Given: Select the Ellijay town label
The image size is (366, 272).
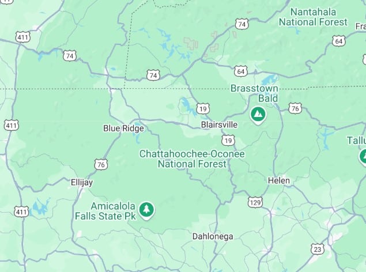Looking at the screenshot, I should 82,182.
